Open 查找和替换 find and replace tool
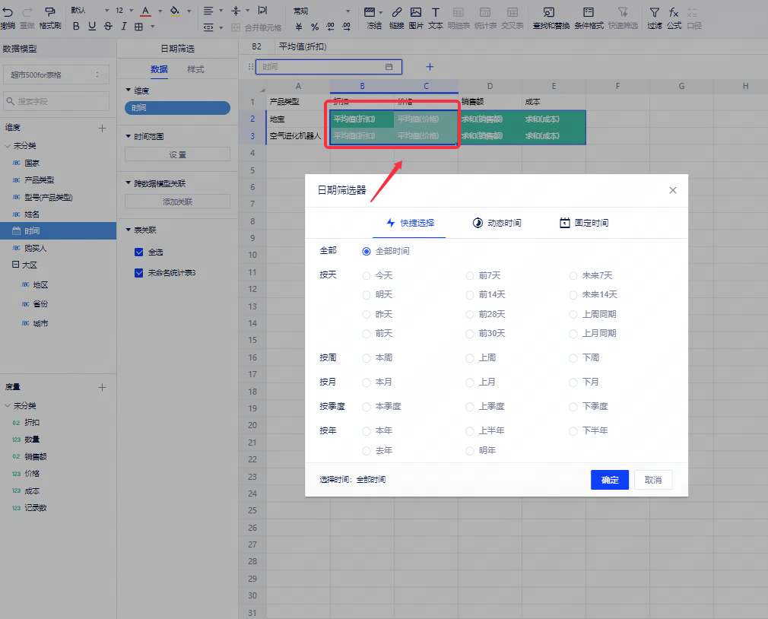The image size is (768, 619). [x=551, y=12]
